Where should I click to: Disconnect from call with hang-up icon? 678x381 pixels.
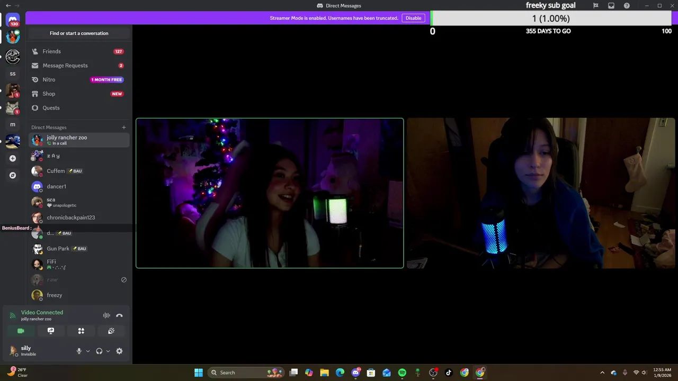(119, 315)
